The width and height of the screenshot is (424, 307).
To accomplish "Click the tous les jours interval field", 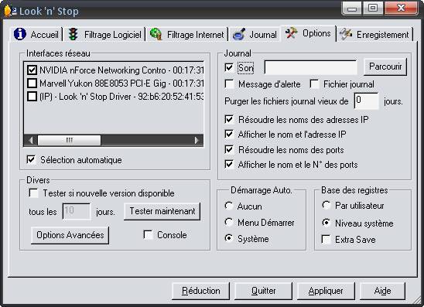I will 77,211.
